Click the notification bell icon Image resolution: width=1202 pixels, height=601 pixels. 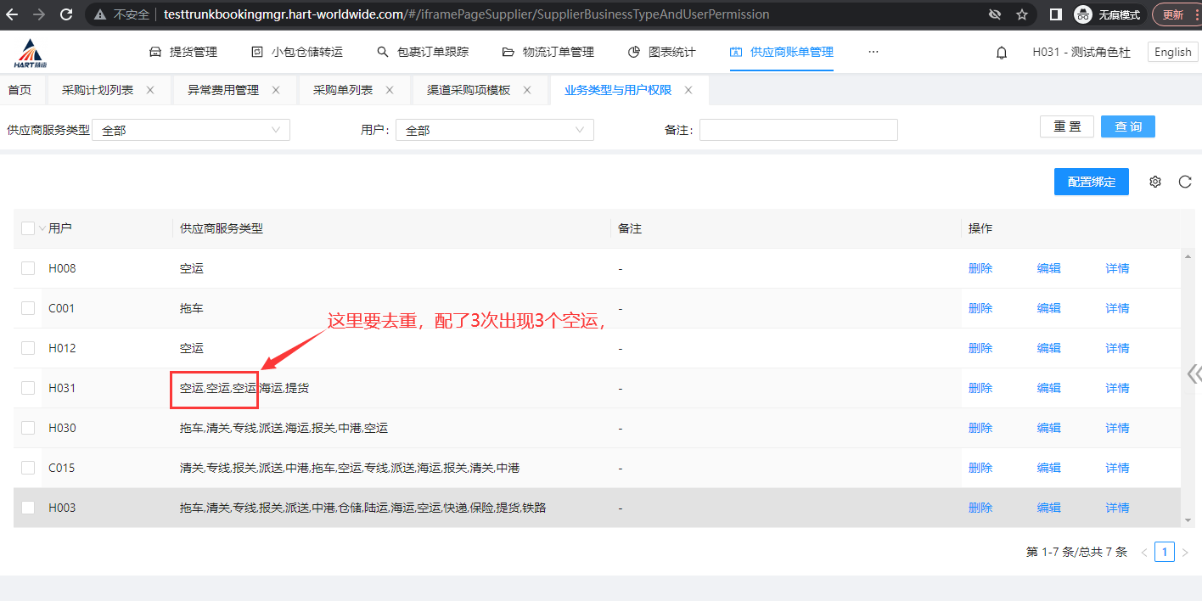(1002, 53)
